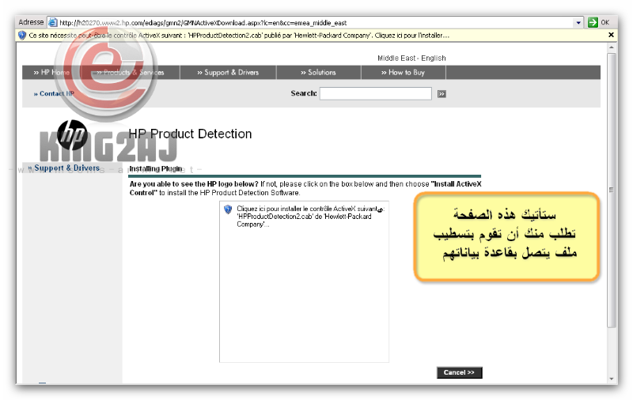Click the green Go arrow beside the address bar
This screenshot has height=400, width=633.
593,22
